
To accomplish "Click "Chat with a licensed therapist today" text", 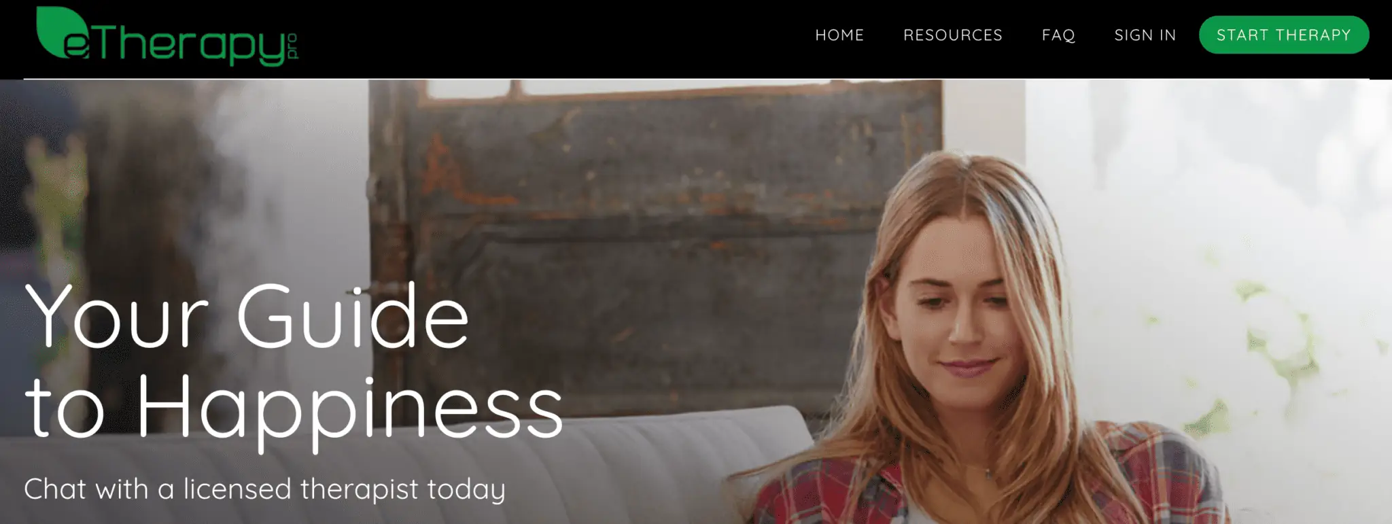I will 264,489.
